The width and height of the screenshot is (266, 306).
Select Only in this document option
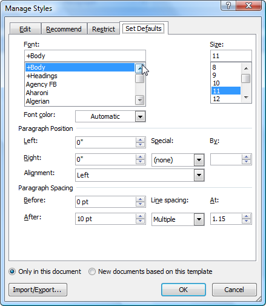pyautogui.click(x=12, y=271)
